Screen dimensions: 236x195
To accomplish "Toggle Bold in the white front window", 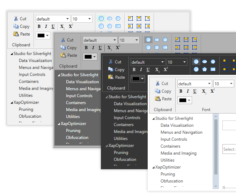I will (181, 91).
